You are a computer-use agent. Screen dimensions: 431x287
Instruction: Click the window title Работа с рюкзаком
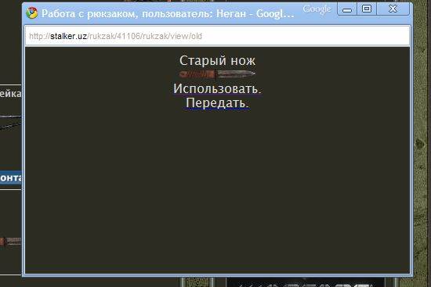[168, 13]
